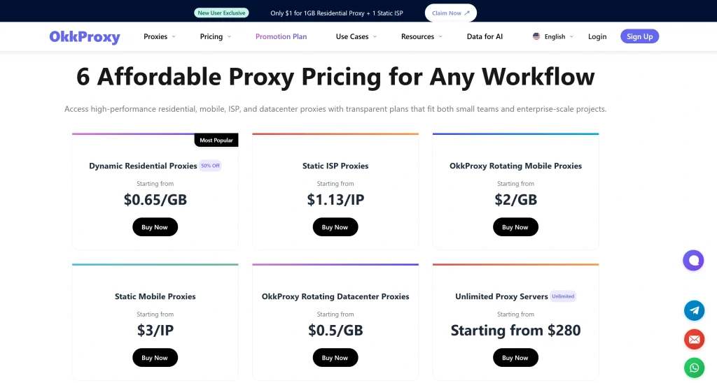Open the WhatsApp chat icon
Image resolution: width=717 pixels, height=383 pixels.
694,368
